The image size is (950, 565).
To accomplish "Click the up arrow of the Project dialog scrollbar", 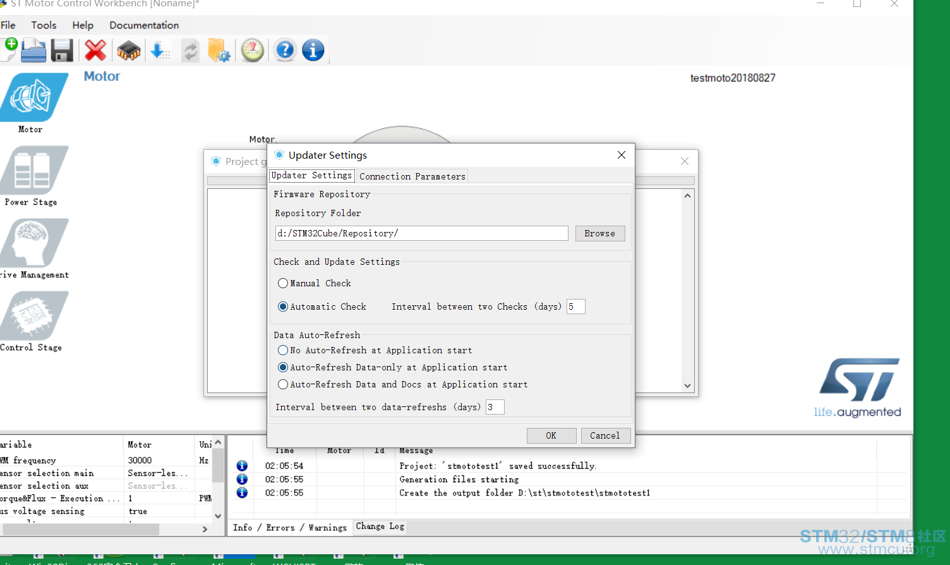I will click(688, 196).
